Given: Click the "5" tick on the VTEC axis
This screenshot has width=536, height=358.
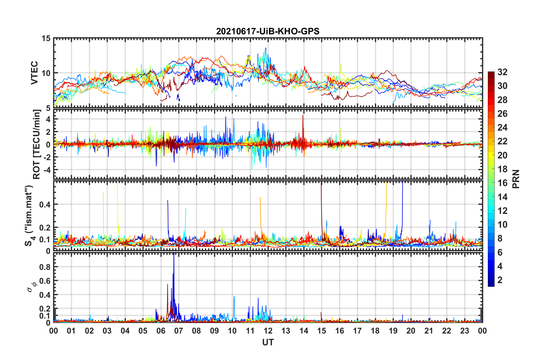Looking at the screenshot, I should 48,108.
